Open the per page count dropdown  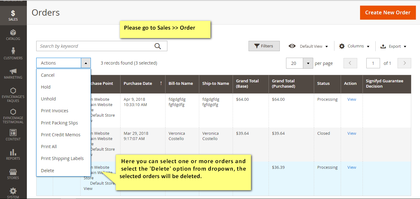coord(308,63)
